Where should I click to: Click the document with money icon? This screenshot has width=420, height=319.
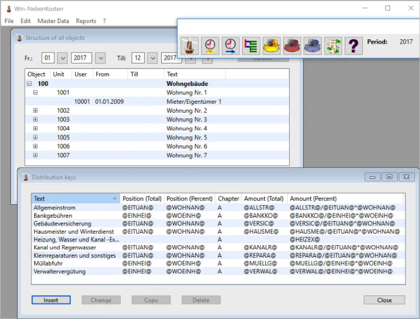(333, 46)
